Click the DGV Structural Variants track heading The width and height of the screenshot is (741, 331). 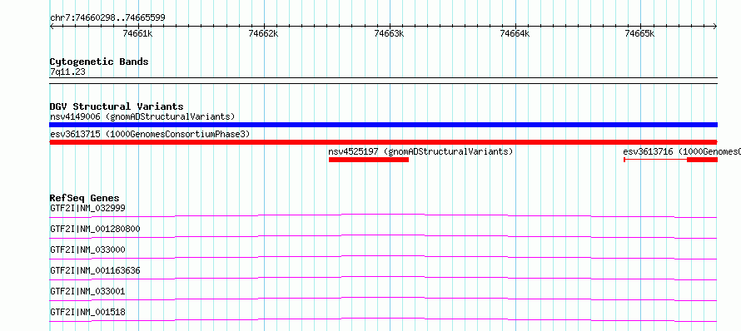coord(117,106)
